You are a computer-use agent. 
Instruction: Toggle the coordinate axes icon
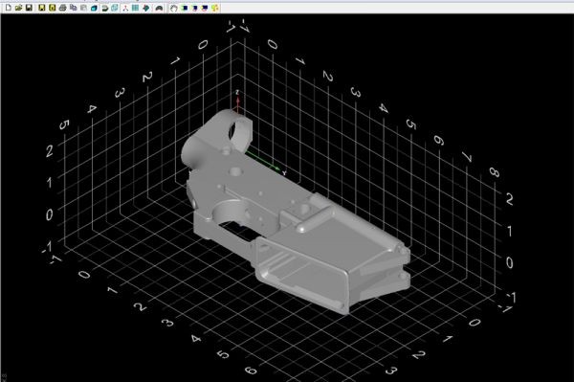click(125, 8)
